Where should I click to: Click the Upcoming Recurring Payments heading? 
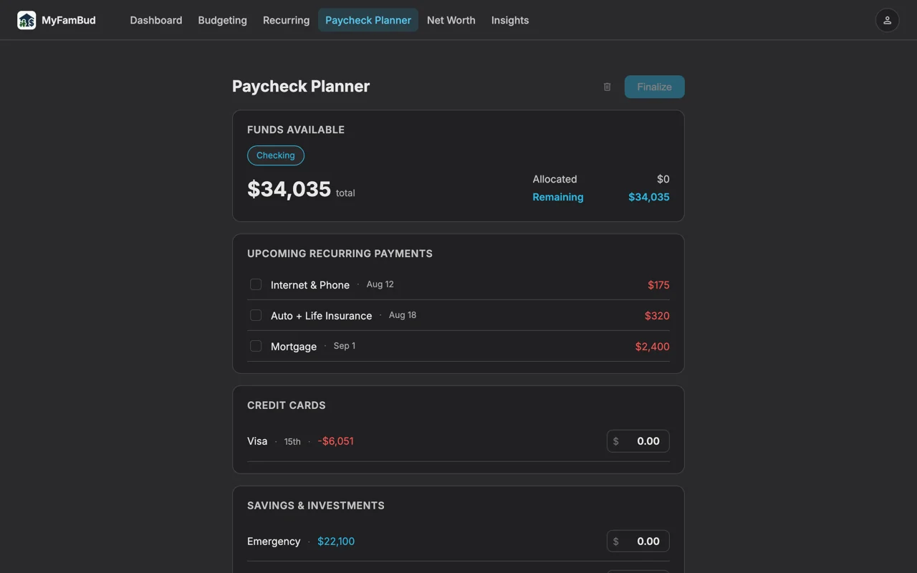(340, 254)
